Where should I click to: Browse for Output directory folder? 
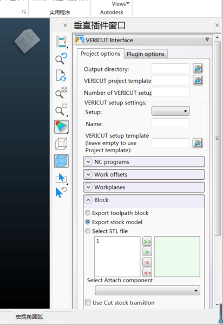pos(198,68)
